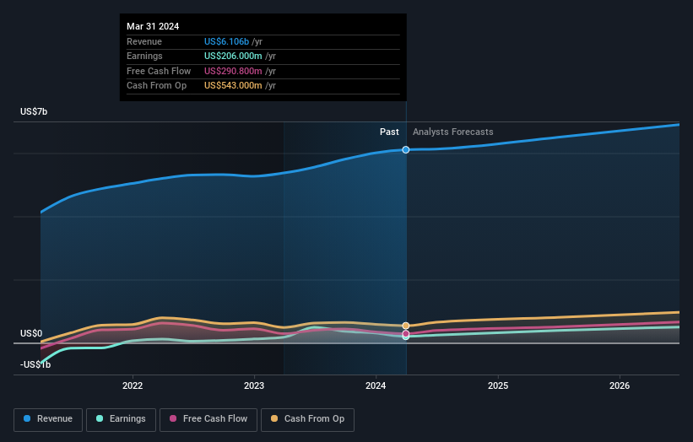Select the 2025 x-axis label
693x442 pixels.
coord(498,385)
